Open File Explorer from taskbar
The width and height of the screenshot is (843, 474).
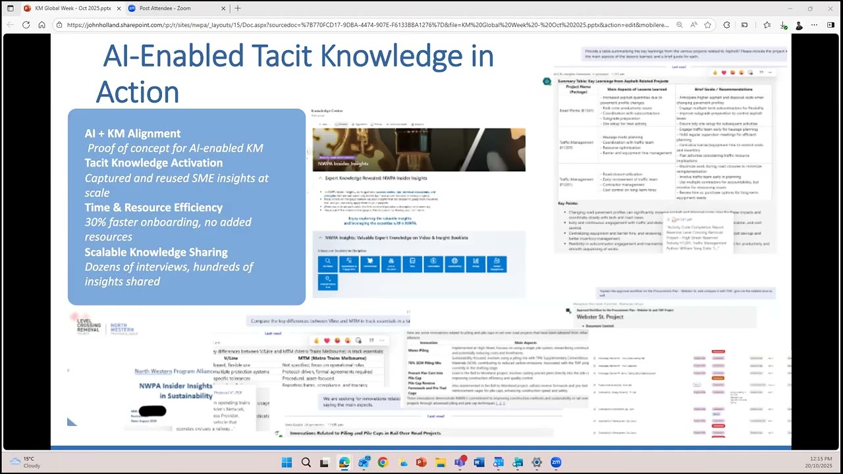[x=441, y=462]
